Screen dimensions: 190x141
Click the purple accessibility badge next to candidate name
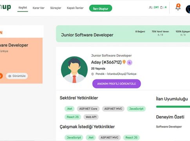pyautogui.click(x=130, y=62)
